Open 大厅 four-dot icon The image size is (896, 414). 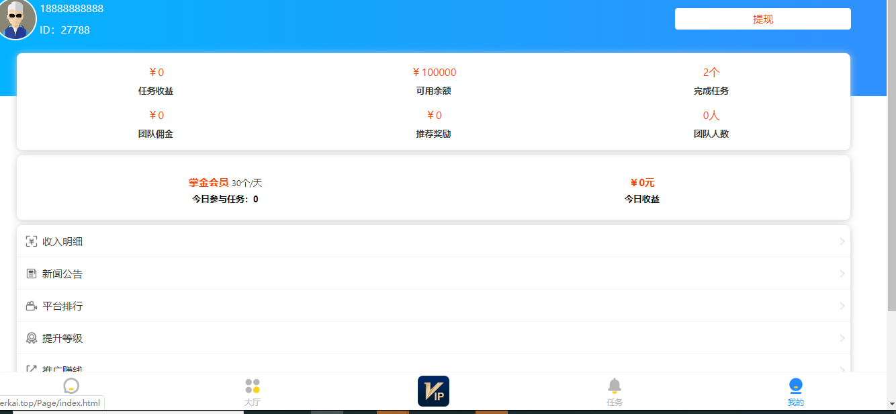pyautogui.click(x=252, y=386)
